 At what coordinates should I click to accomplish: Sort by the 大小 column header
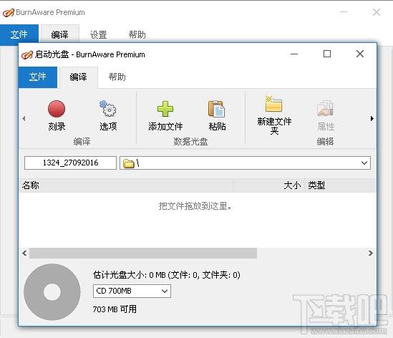pos(268,185)
